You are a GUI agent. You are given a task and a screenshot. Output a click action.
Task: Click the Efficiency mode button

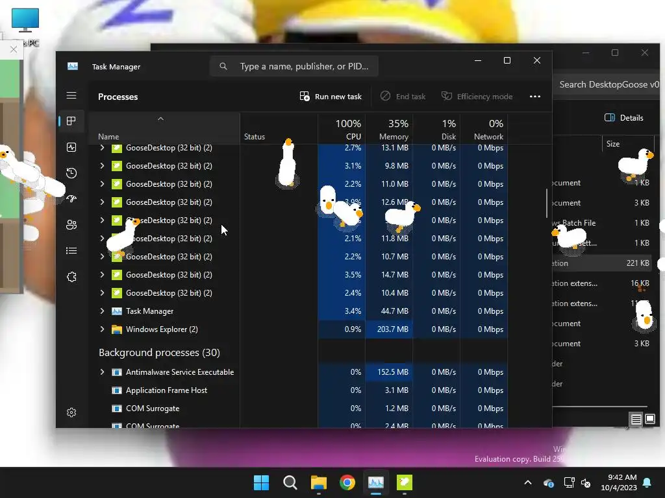coord(477,97)
